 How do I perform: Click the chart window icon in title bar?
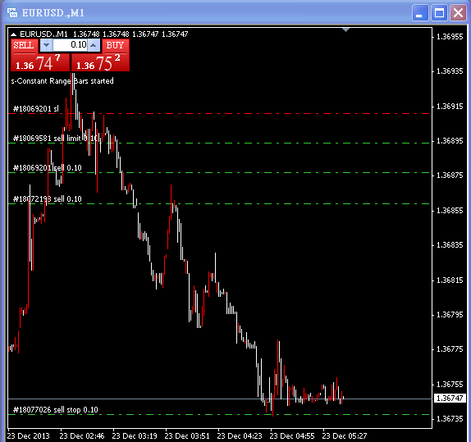[x=12, y=12]
